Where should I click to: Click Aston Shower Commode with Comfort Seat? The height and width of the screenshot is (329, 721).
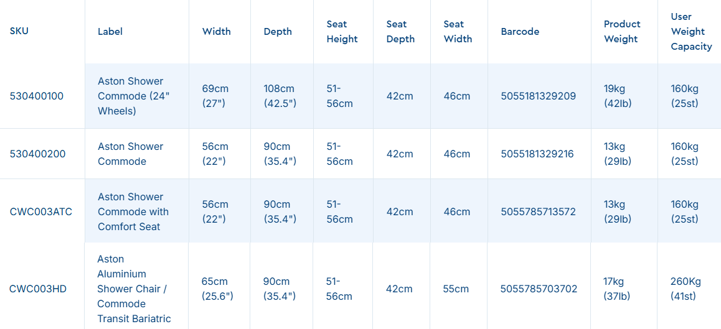click(133, 212)
